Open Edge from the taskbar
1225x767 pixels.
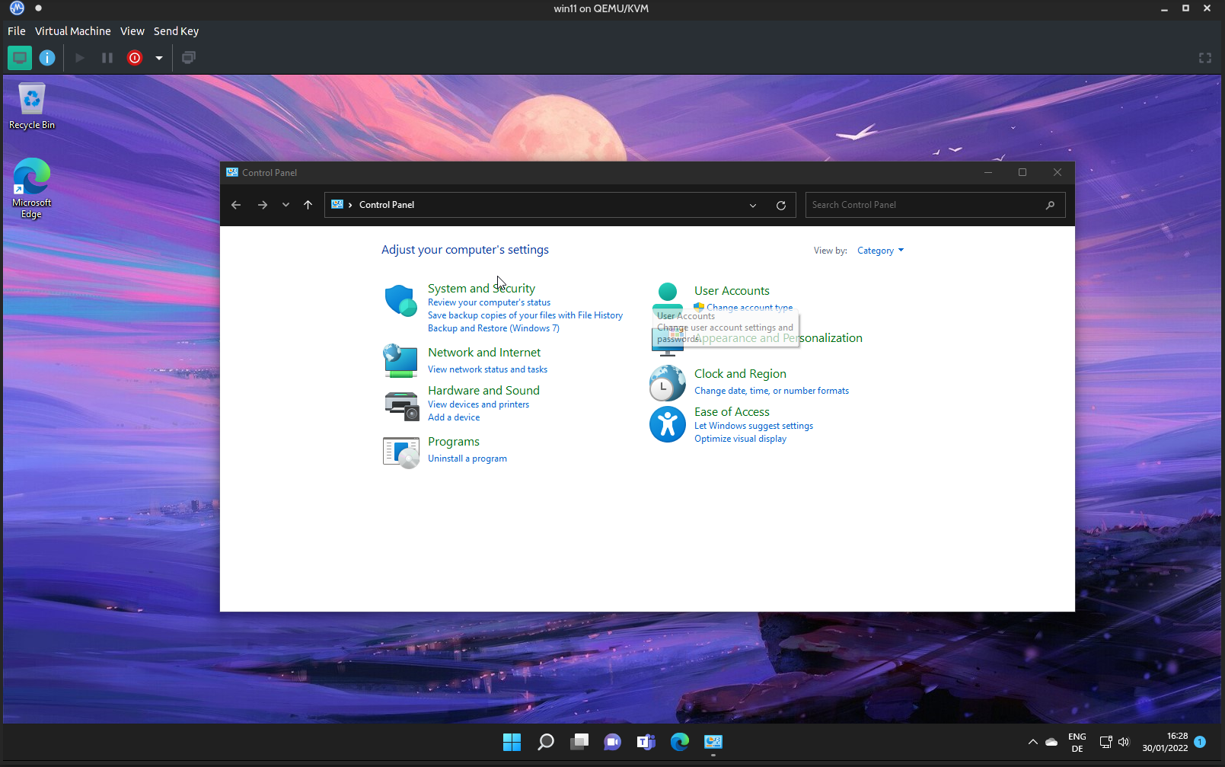tap(680, 742)
